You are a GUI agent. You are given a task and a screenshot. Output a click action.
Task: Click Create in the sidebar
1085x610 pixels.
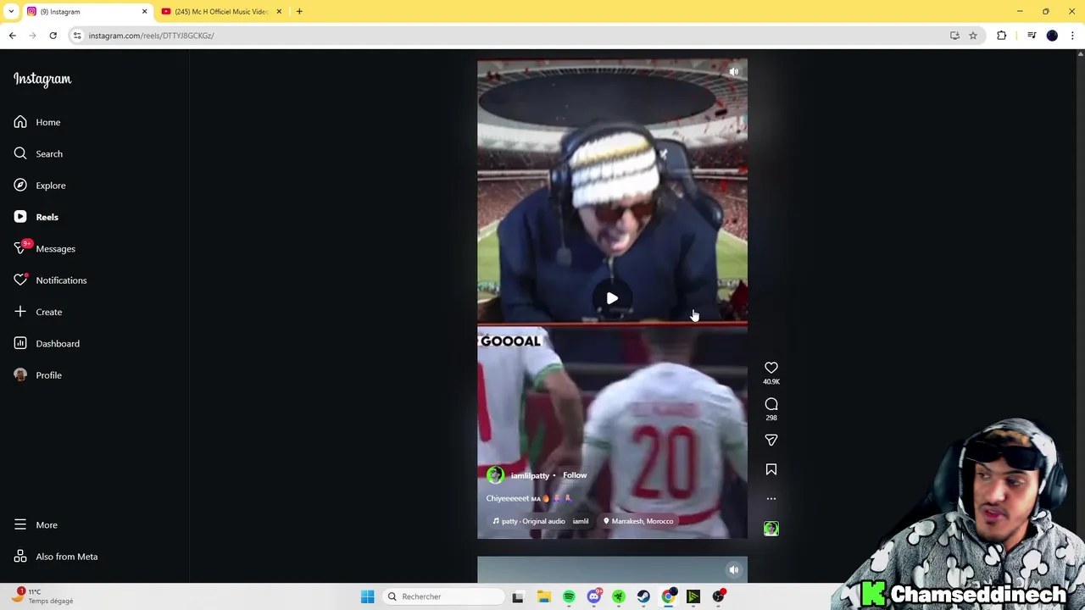tap(38, 312)
